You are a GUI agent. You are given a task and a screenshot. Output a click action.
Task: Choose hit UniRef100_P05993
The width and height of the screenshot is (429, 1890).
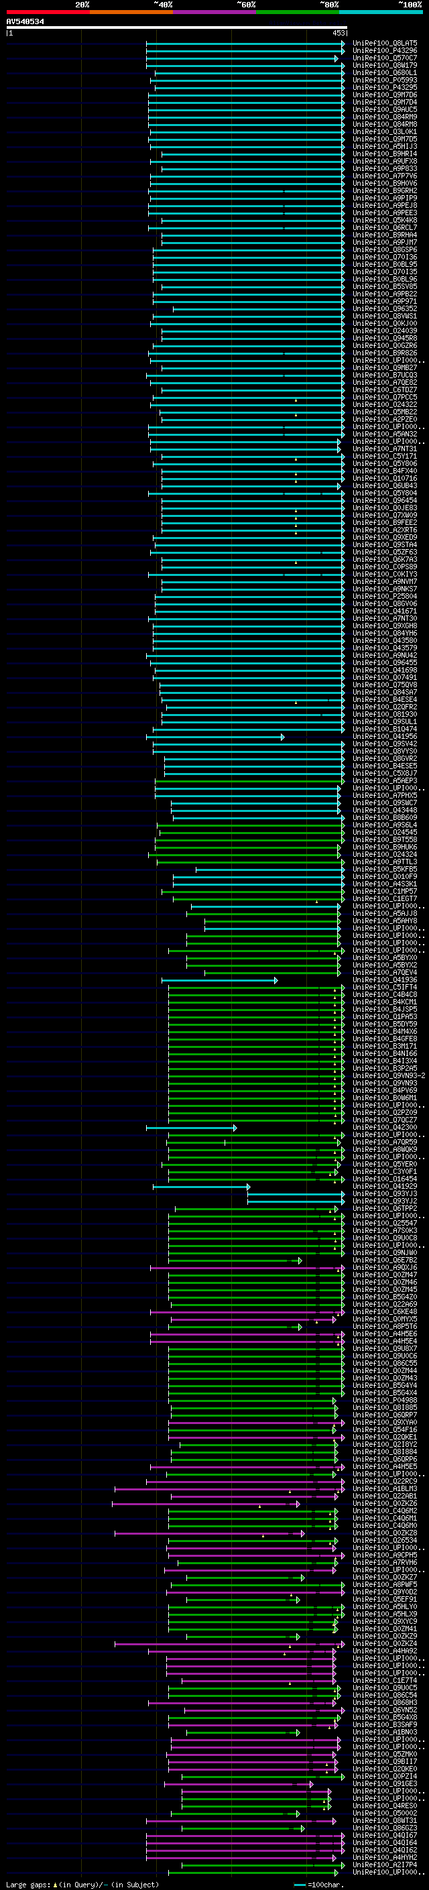coord(385,80)
